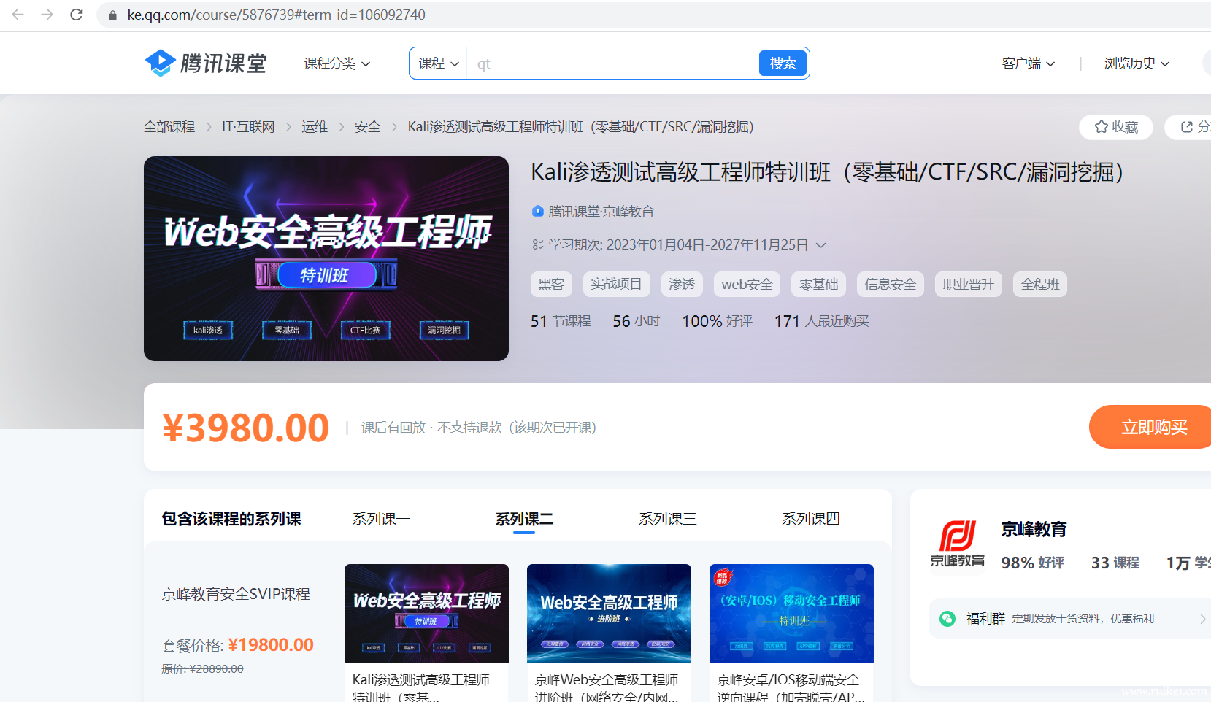The height and width of the screenshot is (702, 1211).
Task: Select the 实战项目 tag
Action: click(x=616, y=284)
